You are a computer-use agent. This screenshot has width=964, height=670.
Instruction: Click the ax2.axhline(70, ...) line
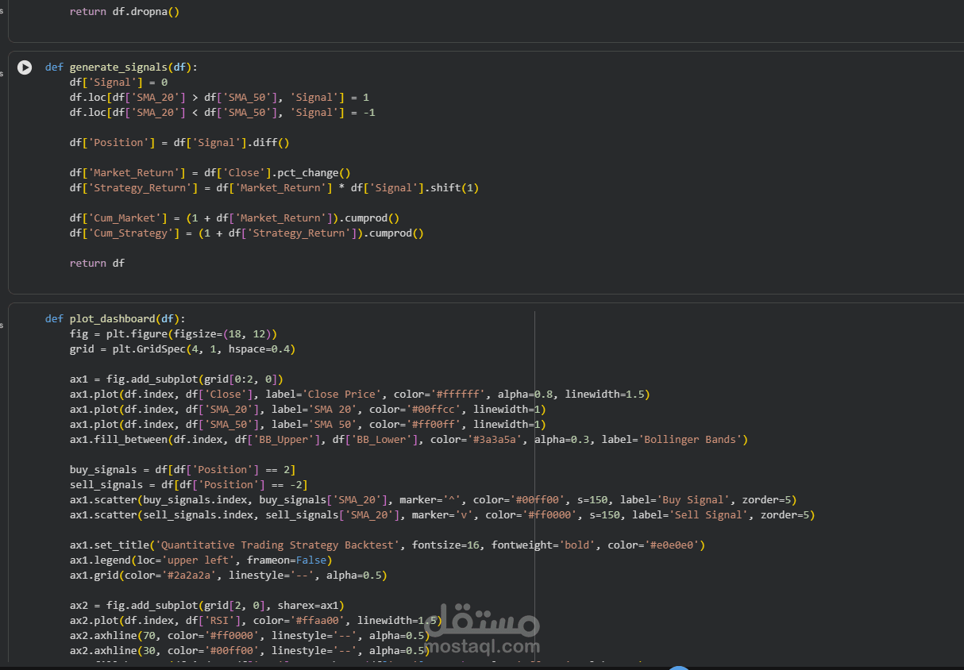[x=249, y=636]
